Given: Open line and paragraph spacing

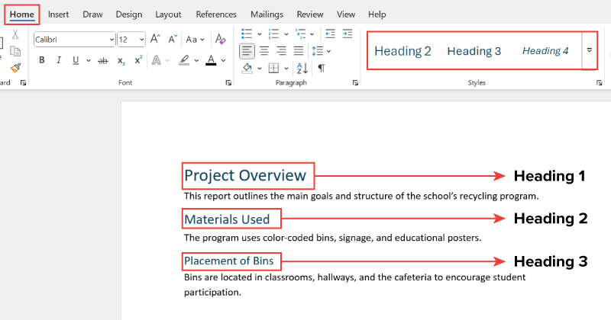Looking at the screenshot, I should (x=321, y=51).
